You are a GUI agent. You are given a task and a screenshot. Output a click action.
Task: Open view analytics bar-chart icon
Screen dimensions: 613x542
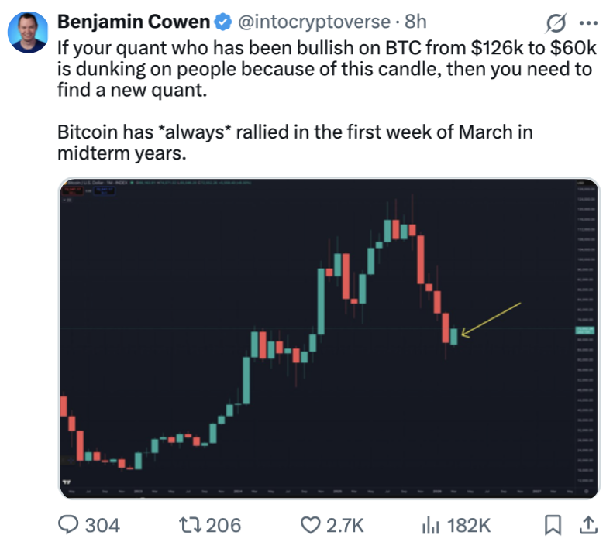click(430, 524)
